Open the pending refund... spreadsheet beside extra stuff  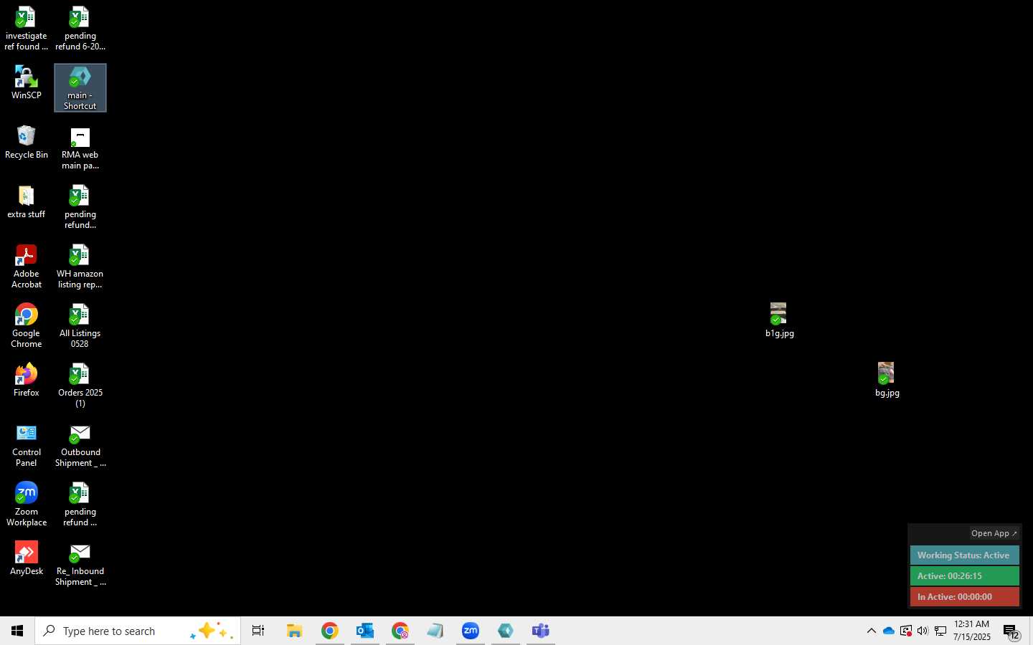tap(80, 207)
